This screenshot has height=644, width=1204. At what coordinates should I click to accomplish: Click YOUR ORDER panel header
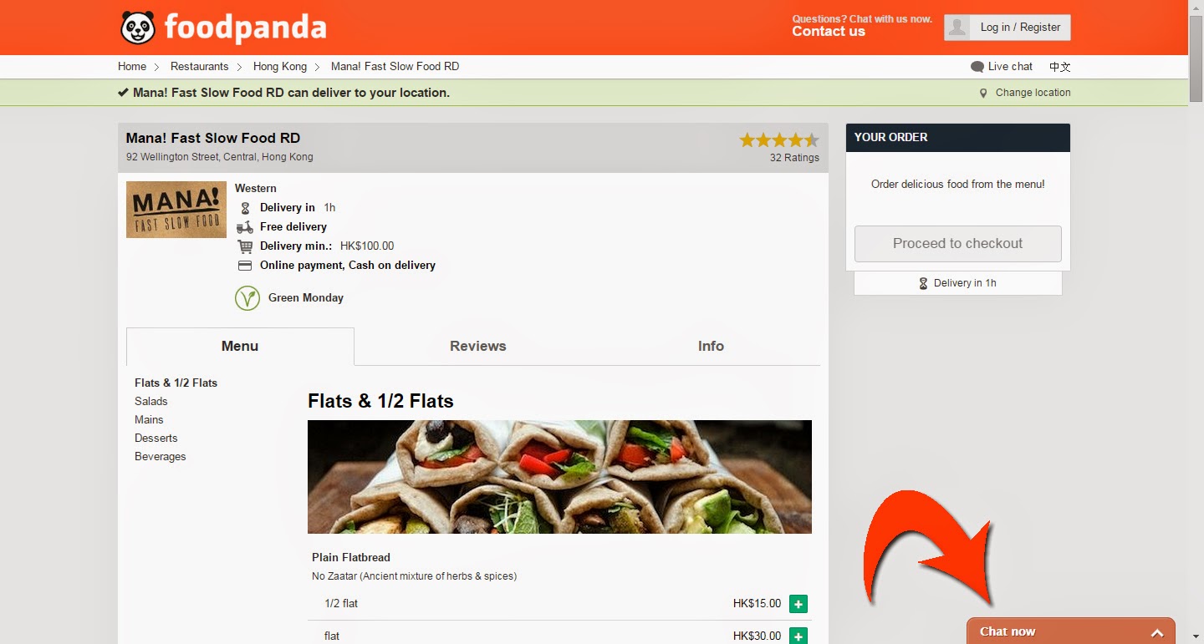coord(958,138)
